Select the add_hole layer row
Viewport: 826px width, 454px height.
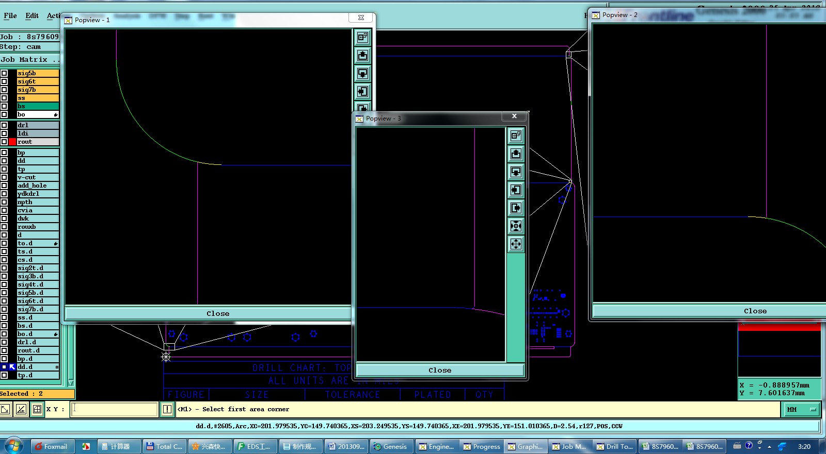click(38, 186)
